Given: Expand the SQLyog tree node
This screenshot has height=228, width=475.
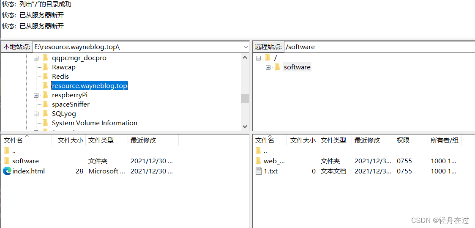Looking at the screenshot, I should 36,114.
